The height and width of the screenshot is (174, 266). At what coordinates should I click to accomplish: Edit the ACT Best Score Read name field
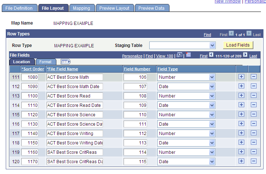tap(75, 96)
